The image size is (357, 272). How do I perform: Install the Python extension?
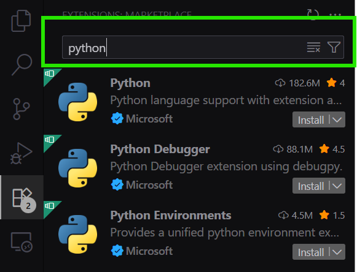coord(311,119)
